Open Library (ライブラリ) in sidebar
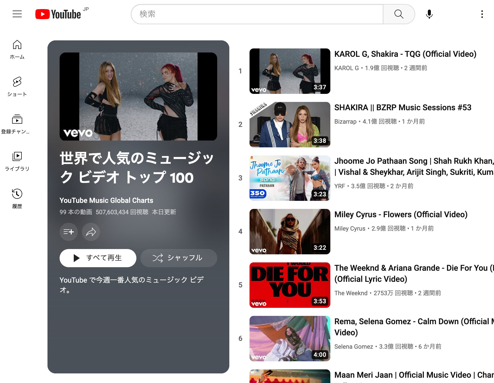The image size is (494, 383). (17, 162)
